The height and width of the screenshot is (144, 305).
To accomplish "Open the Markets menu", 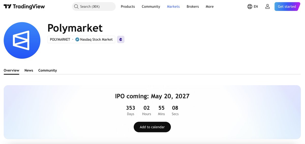I will [173, 7].
